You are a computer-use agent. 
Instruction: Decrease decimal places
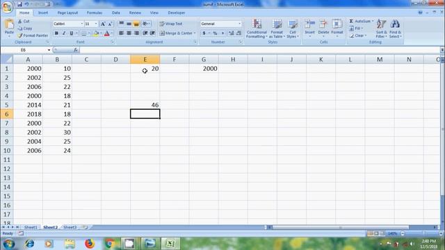[x=238, y=33]
